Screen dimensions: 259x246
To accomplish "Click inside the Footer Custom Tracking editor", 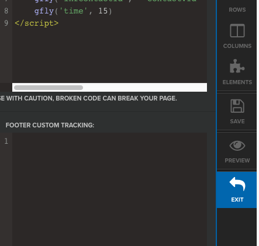I will point(109,189).
